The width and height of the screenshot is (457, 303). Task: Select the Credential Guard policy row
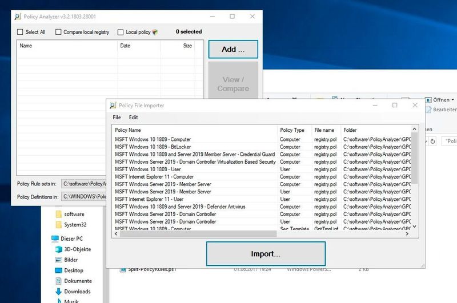[262, 154]
